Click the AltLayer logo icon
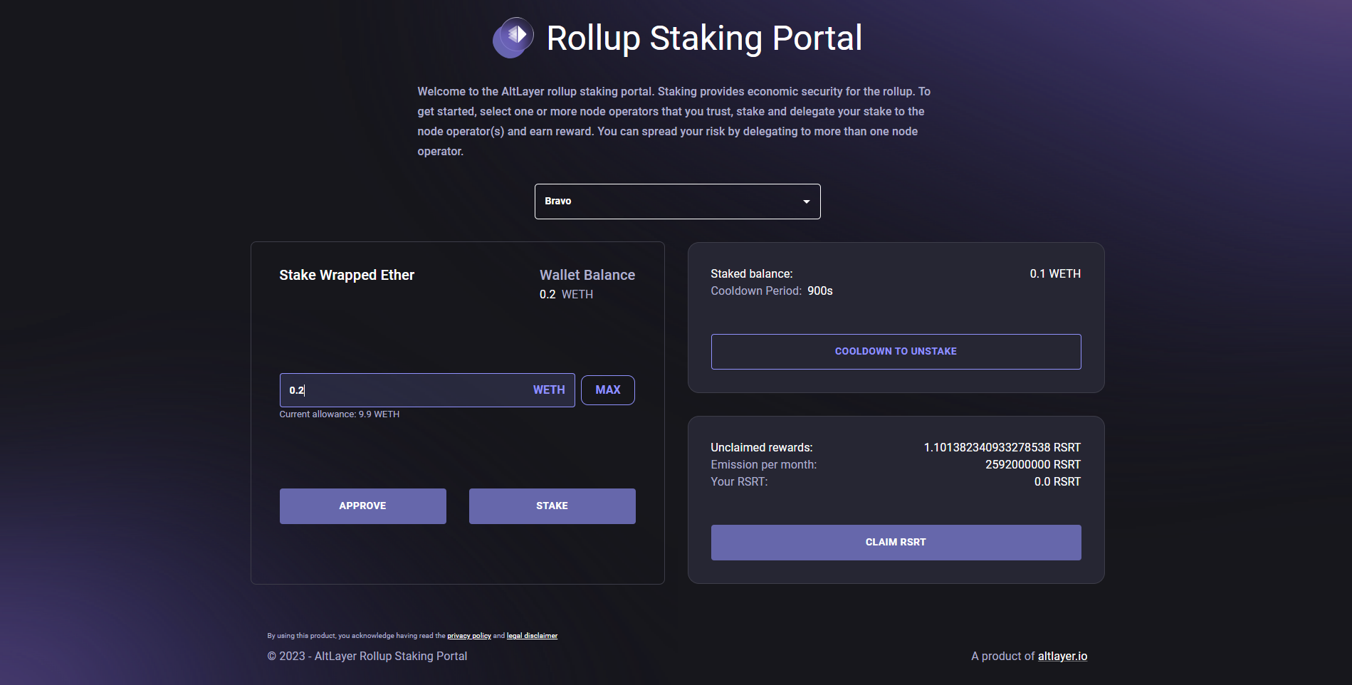This screenshot has height=685, width=1352. 513,38
